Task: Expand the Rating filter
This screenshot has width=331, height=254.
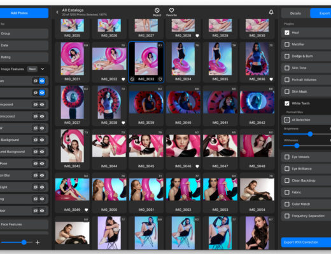Action: (x=24, y=57)
